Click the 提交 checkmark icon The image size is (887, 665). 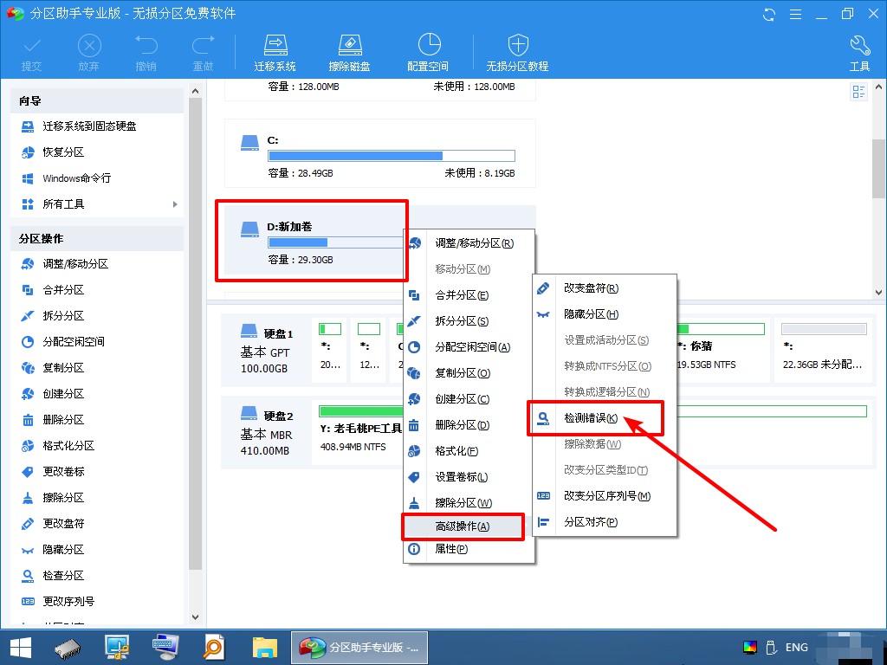pyautogui.click(x=32, y=45)
